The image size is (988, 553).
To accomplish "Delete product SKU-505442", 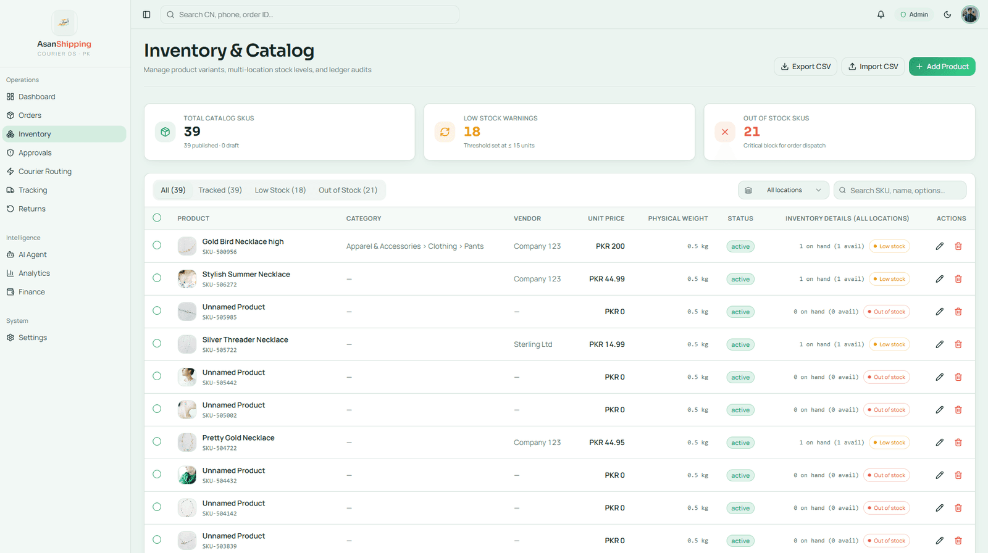I will [958, 377].
